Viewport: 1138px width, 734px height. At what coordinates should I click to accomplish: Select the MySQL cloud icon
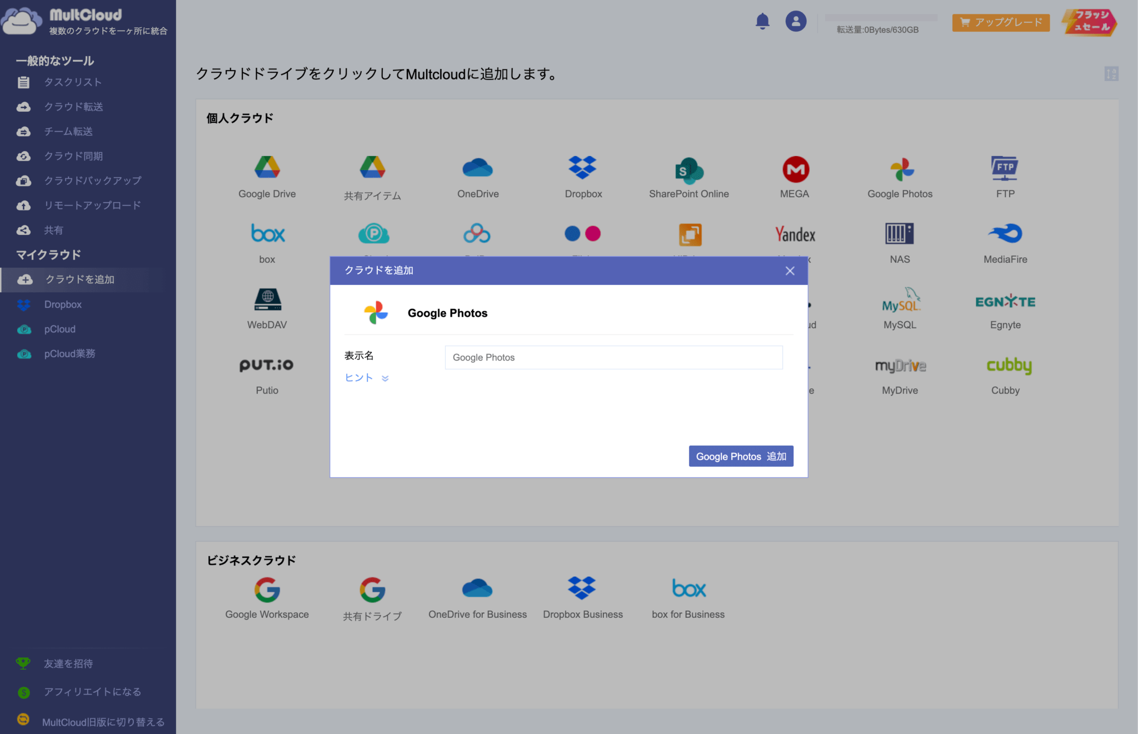(899, 301)
